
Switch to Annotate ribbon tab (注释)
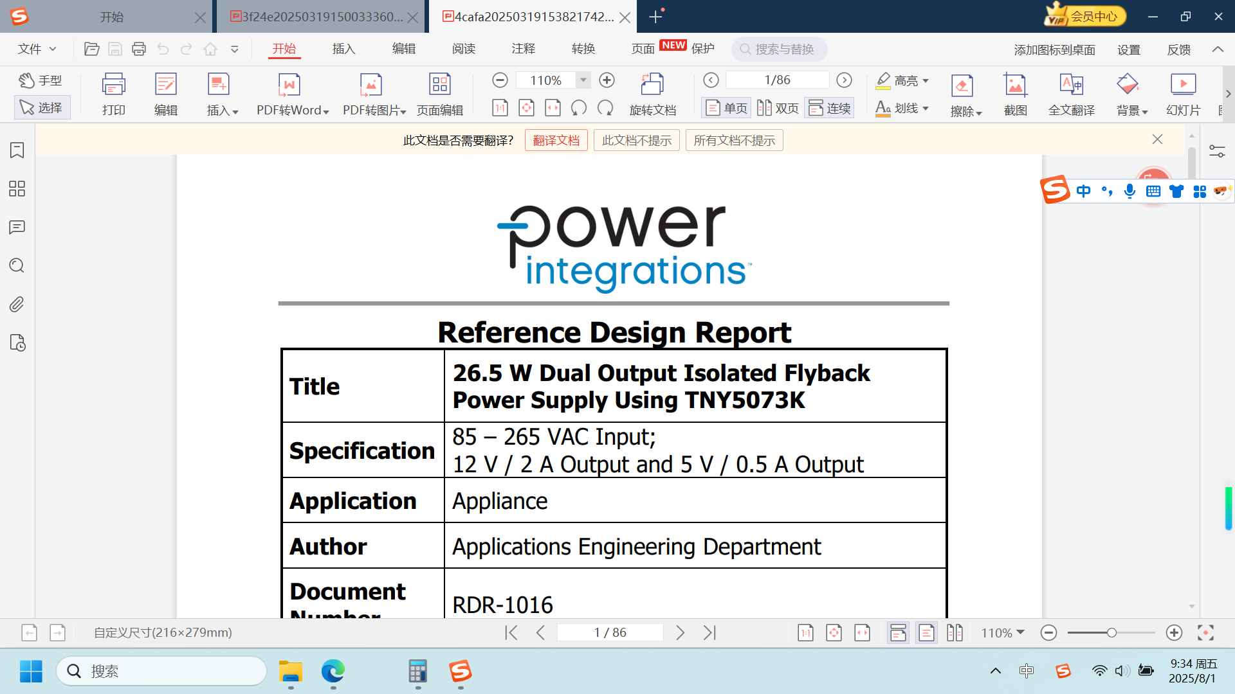[x=523, y=49]
